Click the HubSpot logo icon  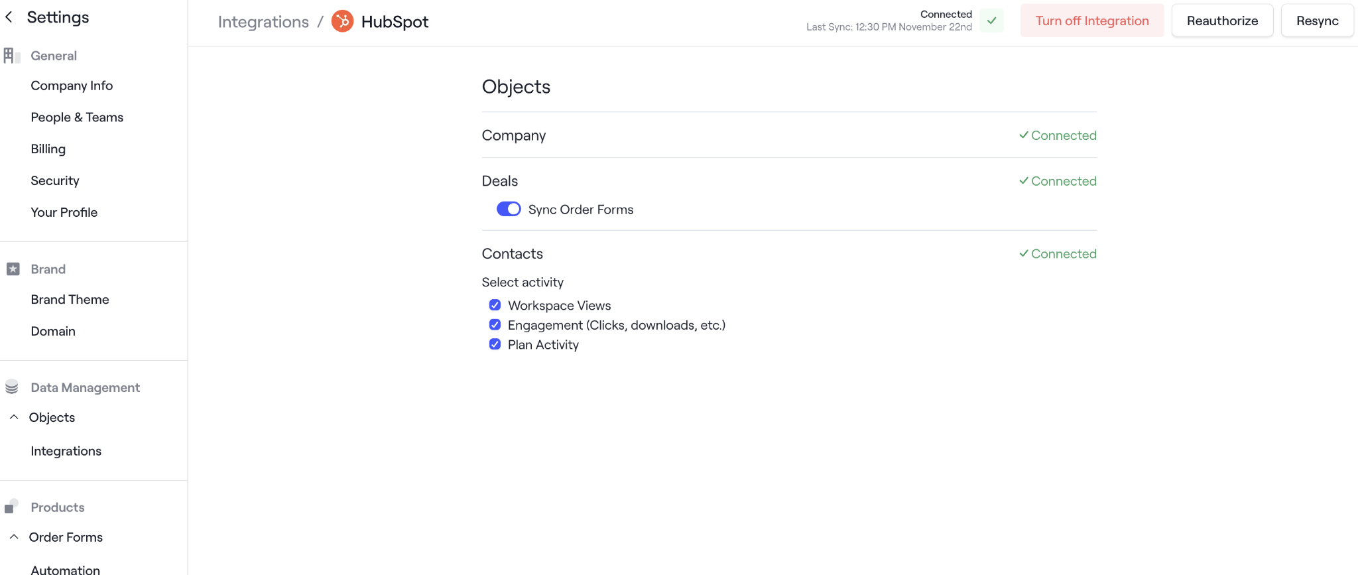click(x=342, y=21)
